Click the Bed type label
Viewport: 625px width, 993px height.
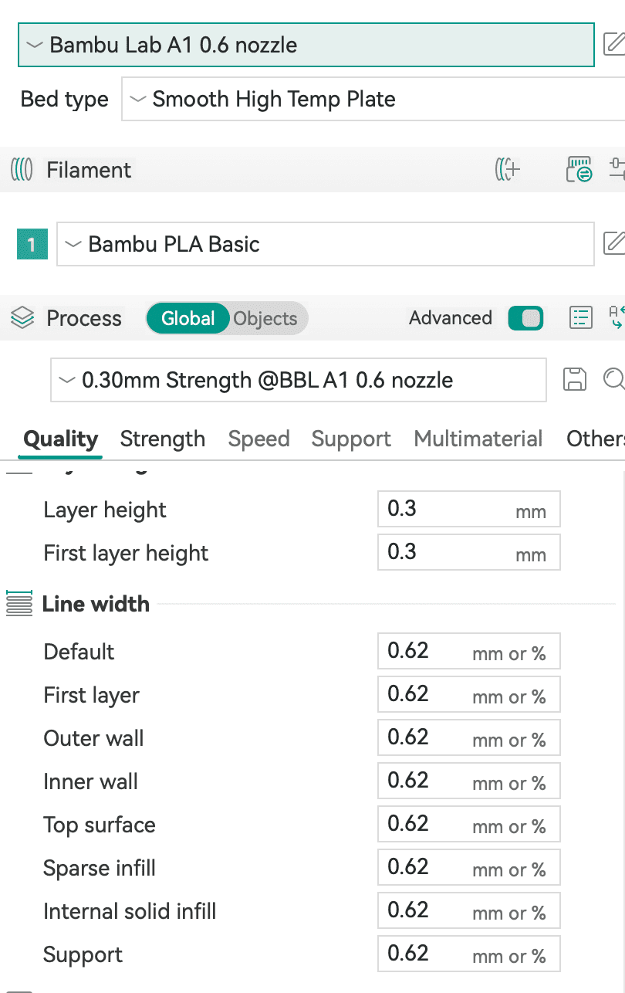(x=64, y=100)
